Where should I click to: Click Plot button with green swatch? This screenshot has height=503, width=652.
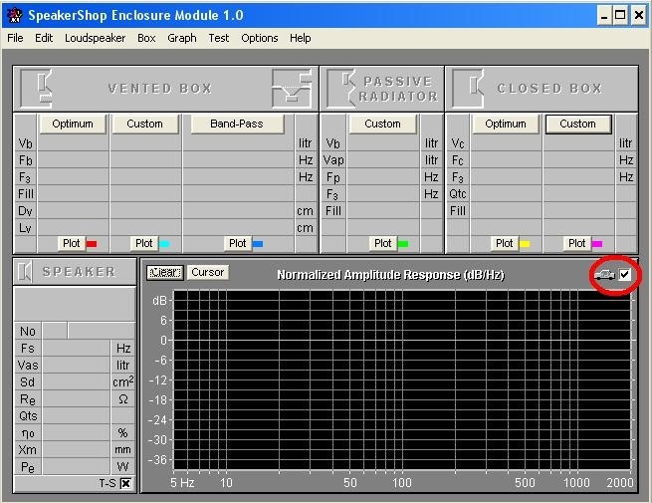pos(382,243)
